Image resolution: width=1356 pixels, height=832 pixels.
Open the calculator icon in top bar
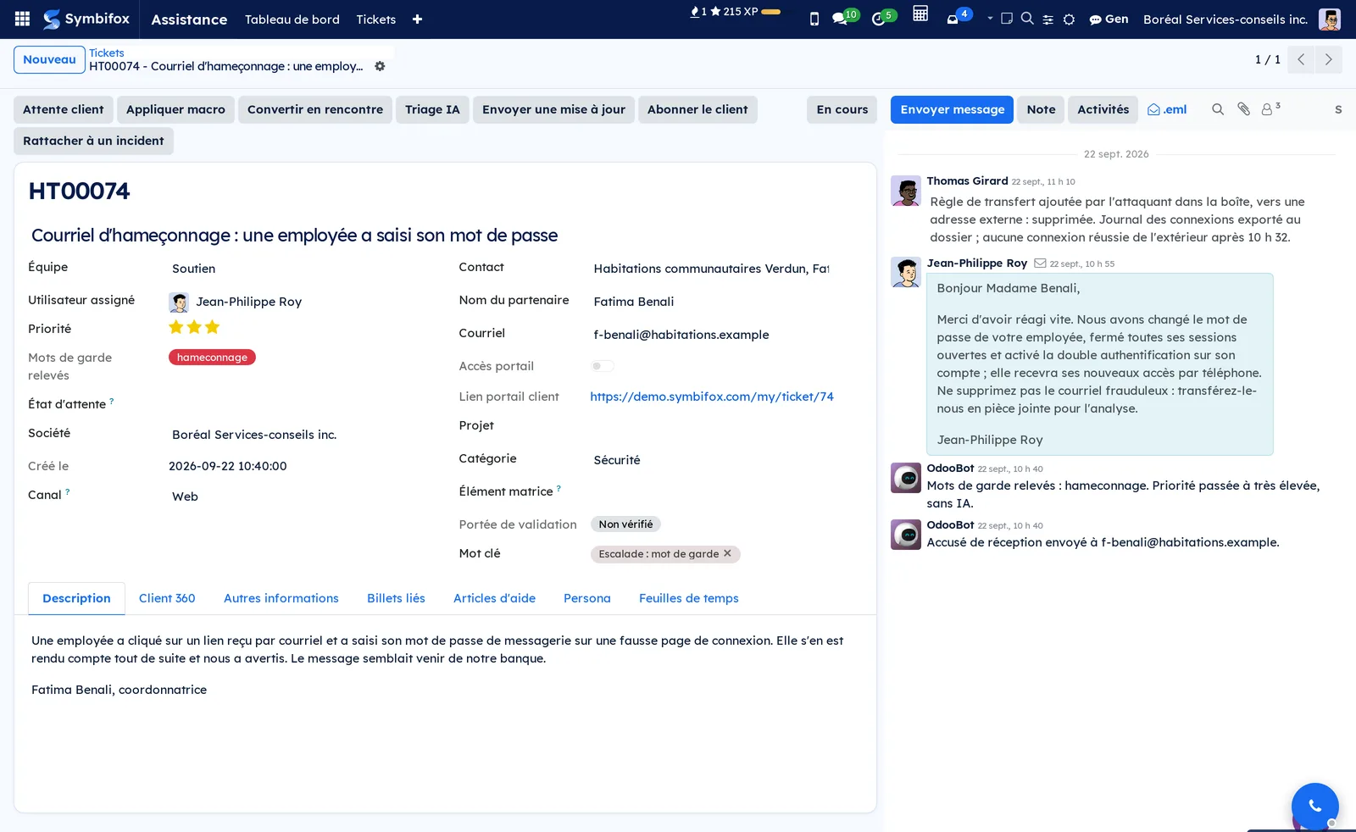click(x=920, y=14)
